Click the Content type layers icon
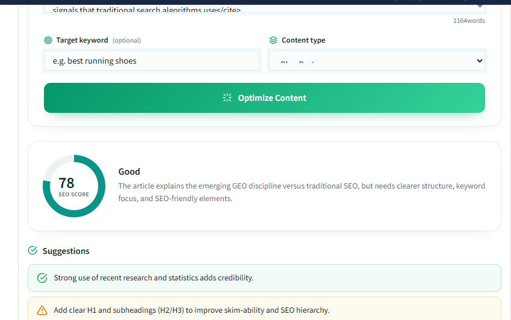Screen dimensions: 511x320 click(x=273, y=40)
